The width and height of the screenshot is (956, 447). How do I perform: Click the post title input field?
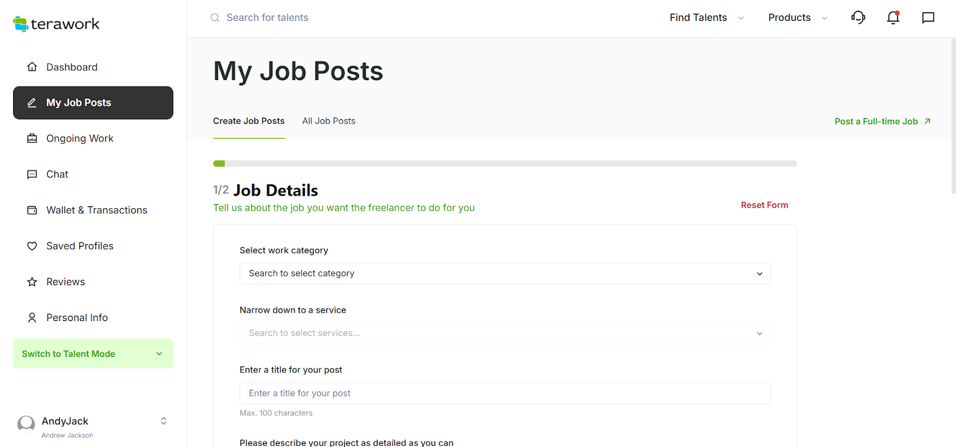(505, 393)
